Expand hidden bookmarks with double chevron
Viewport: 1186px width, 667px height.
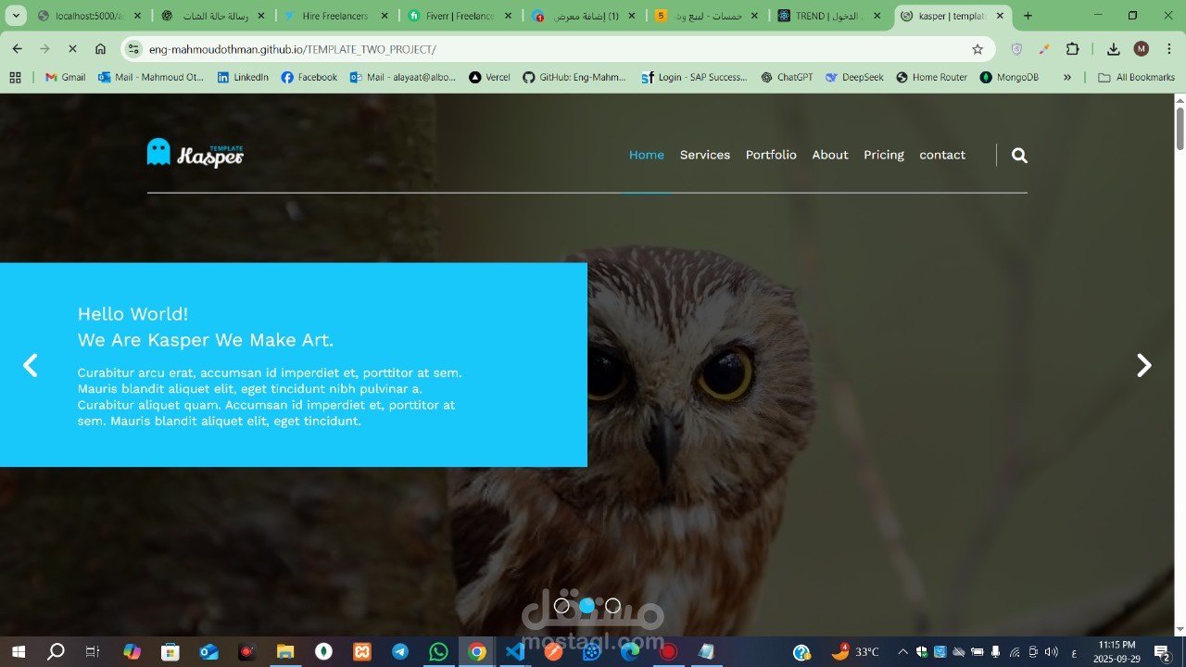click(1067, 78)
